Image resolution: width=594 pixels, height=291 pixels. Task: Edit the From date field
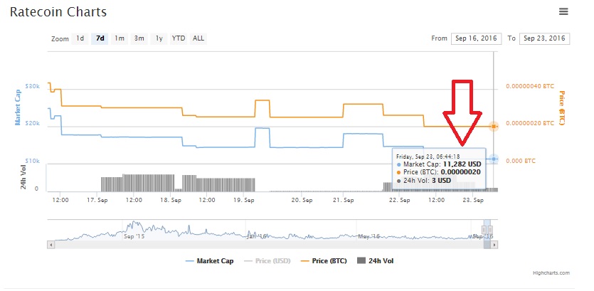coord(476,38)
